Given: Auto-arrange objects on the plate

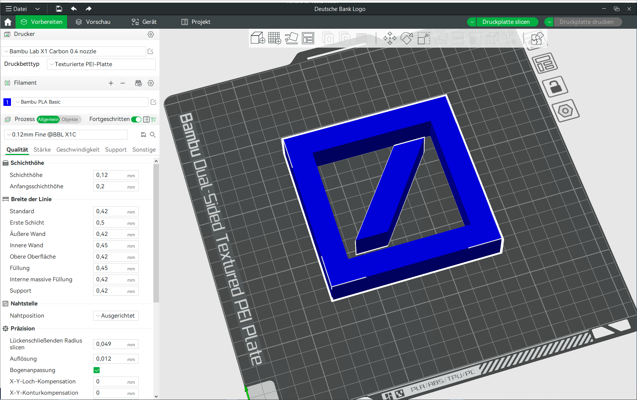Looking at the screenshot, I should (x=308, y=38).
